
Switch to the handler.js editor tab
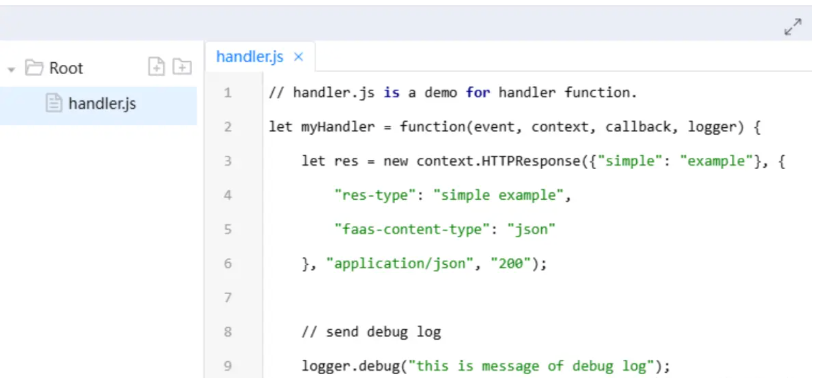(250, 56)
